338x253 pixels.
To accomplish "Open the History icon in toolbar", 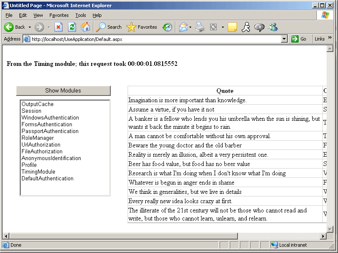I will coord(167,27).
